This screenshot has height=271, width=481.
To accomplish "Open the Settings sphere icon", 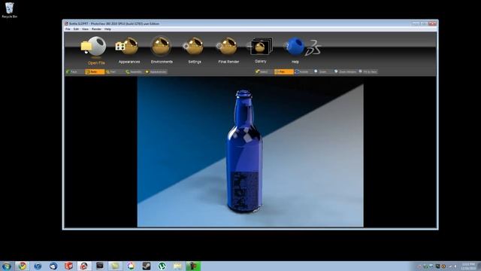I will click(x=193, y=47).
